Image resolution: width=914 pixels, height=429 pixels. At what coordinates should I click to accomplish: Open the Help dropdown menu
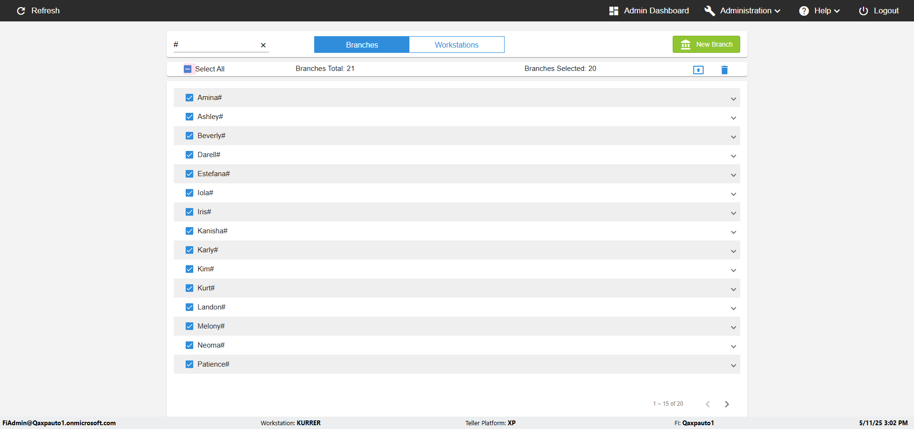click(x=819, y=10)
